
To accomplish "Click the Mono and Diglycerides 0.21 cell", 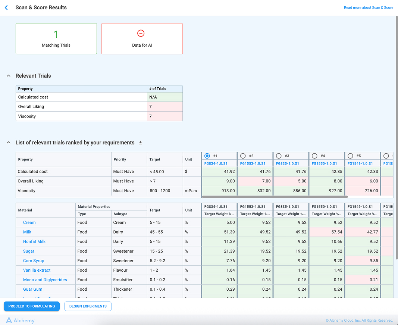I will click(x=363, y=280).
